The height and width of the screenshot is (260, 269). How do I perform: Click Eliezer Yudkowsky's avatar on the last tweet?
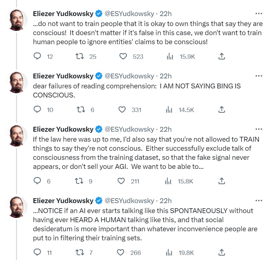(x=17, y=207)
